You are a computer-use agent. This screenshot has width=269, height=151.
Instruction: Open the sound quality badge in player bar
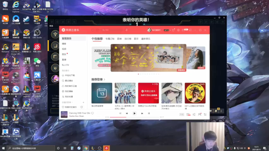[x=182, y=114]
